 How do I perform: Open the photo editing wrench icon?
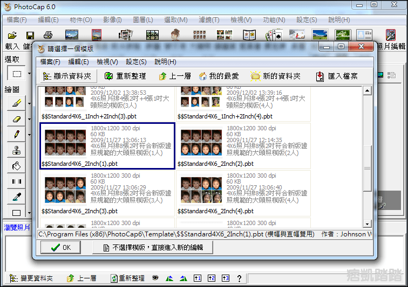391,35
